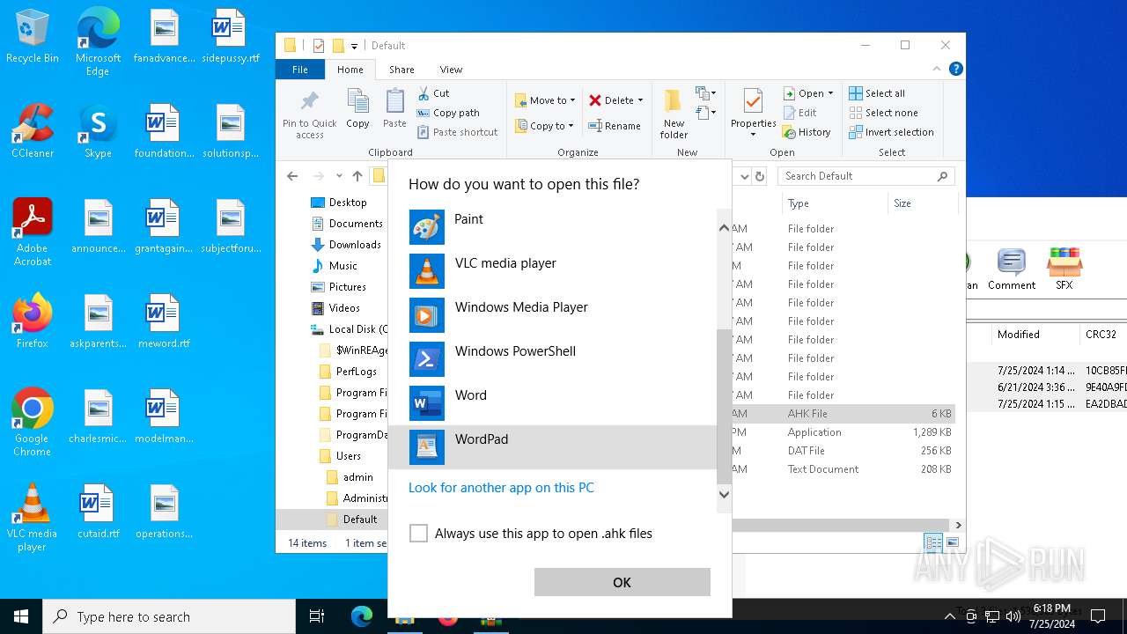Screen dimensions: 1127x634
Task: Click Select none in the ribbon
Action: coord(883,113)
